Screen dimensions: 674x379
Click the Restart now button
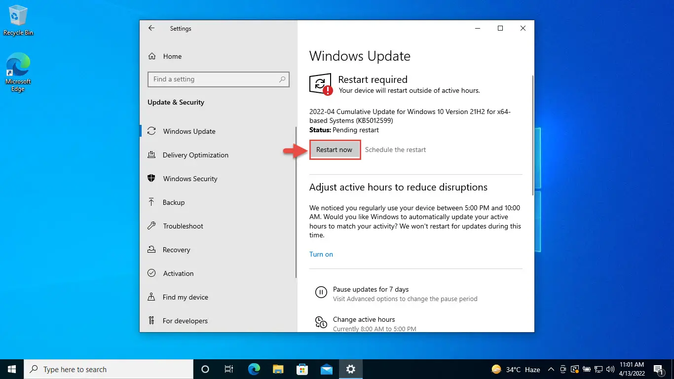click(x=335, y=150)
